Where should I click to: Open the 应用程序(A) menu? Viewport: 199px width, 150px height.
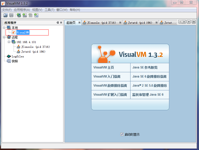point(22,10)
